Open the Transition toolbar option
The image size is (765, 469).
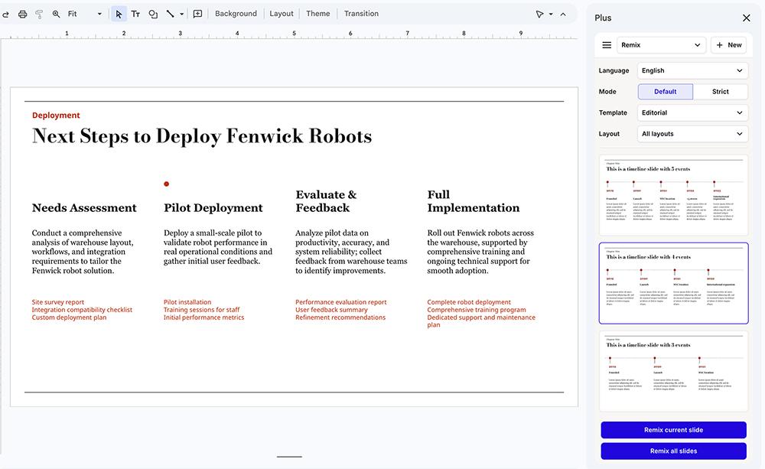(x=361, y=14)
